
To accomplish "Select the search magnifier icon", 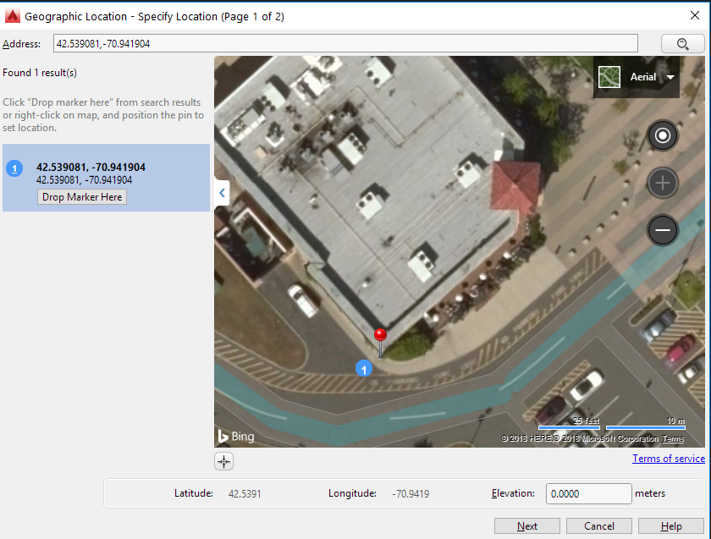I will pyautogui.click(x=682, y=42).
